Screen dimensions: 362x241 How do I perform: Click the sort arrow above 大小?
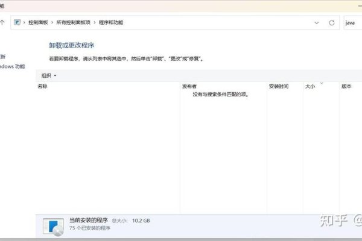click(x=322, y=83)
